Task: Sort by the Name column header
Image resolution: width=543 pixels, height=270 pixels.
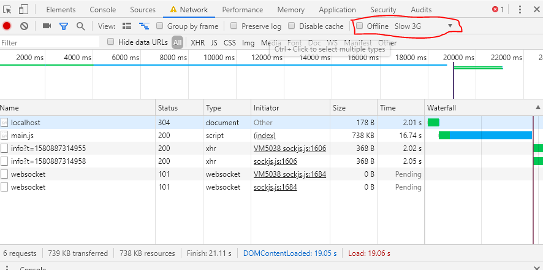Action: (78, 108)
